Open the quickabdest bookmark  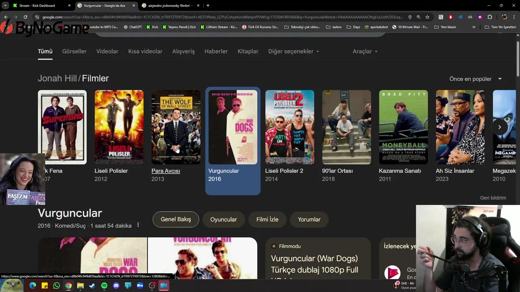tap(376, 27)
